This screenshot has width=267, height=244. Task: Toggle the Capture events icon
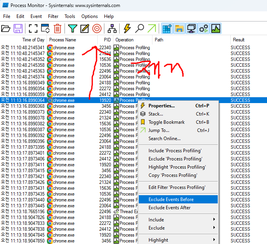click(33, 28)
